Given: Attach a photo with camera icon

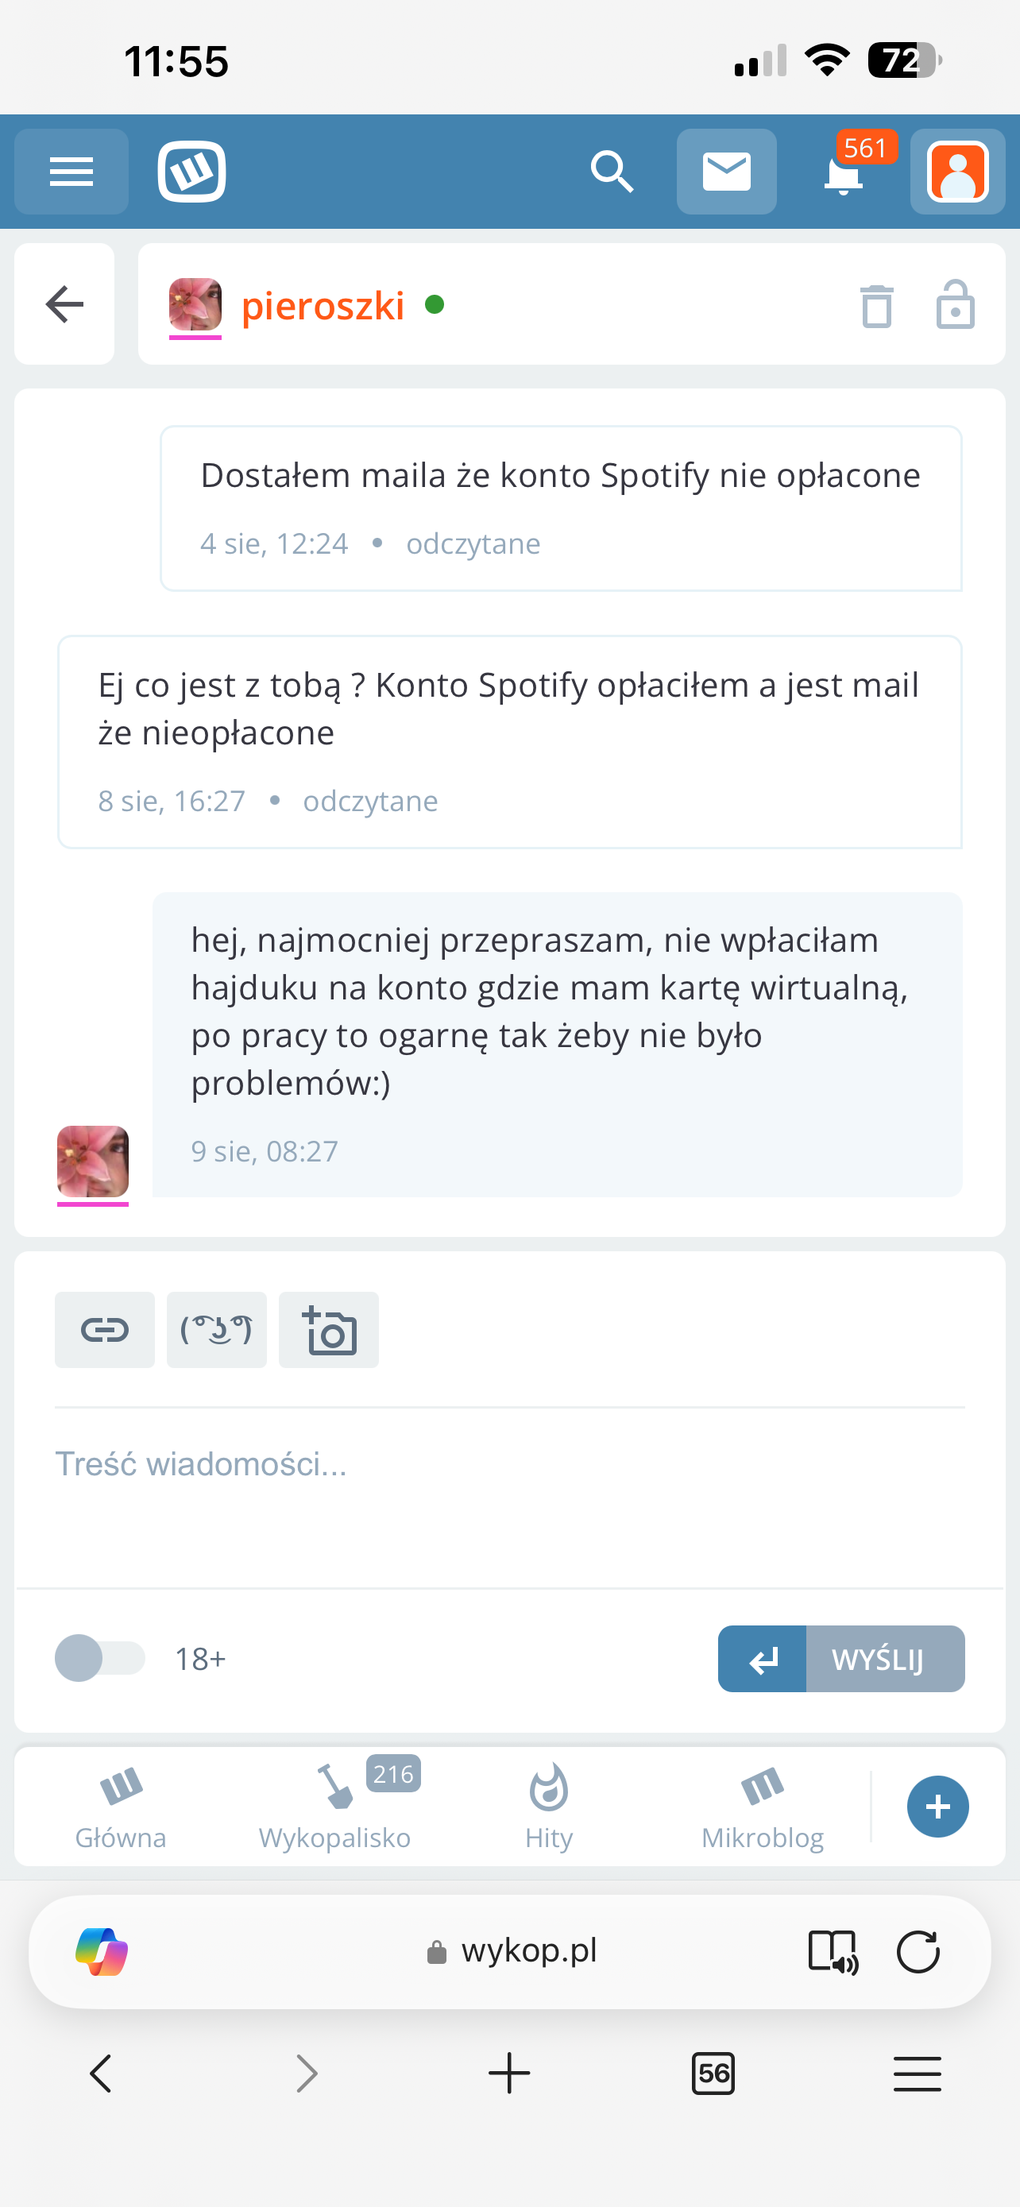Looking at the screenshot, I should pyautogui.click(x=329, y=1330).
